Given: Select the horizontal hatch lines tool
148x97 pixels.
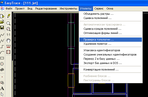Looking at the screenshot, I should point(2,70).
